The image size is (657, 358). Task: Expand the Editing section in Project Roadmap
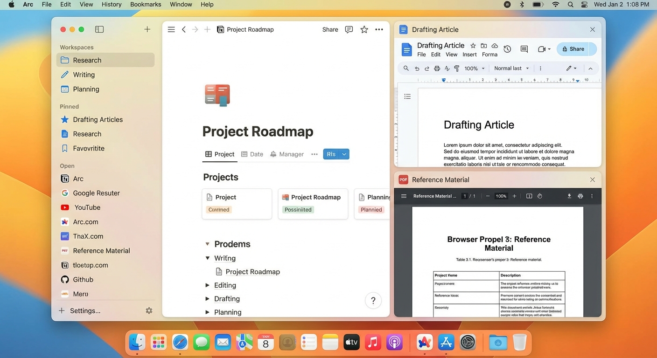pyautogui.click(x=207, y=285)
